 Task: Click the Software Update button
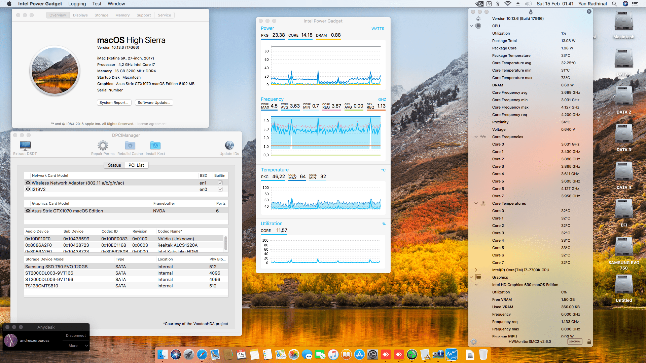[154, 103]
